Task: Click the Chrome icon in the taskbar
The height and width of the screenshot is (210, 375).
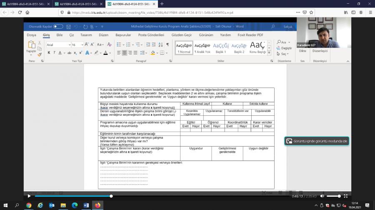Action: click(x=29, y=205)
